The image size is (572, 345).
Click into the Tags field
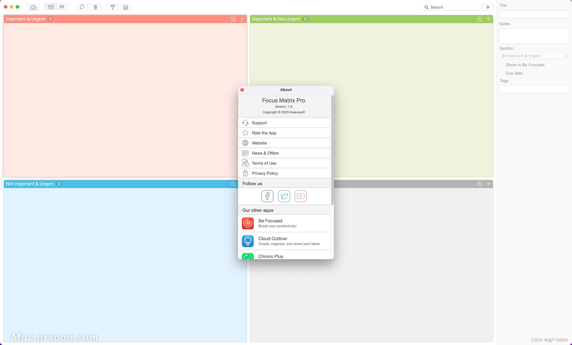(534, 89)
